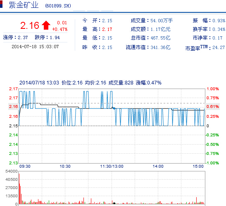Click the 成交量 value 54.00万手
Image resolution: width=226 pixels, height=206 pixels.
[162, 21]
